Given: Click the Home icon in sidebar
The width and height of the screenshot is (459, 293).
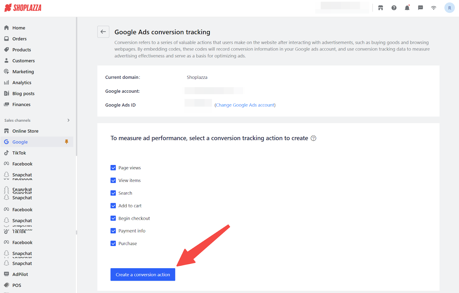Looking at the screenshot, I should (7, 28).
